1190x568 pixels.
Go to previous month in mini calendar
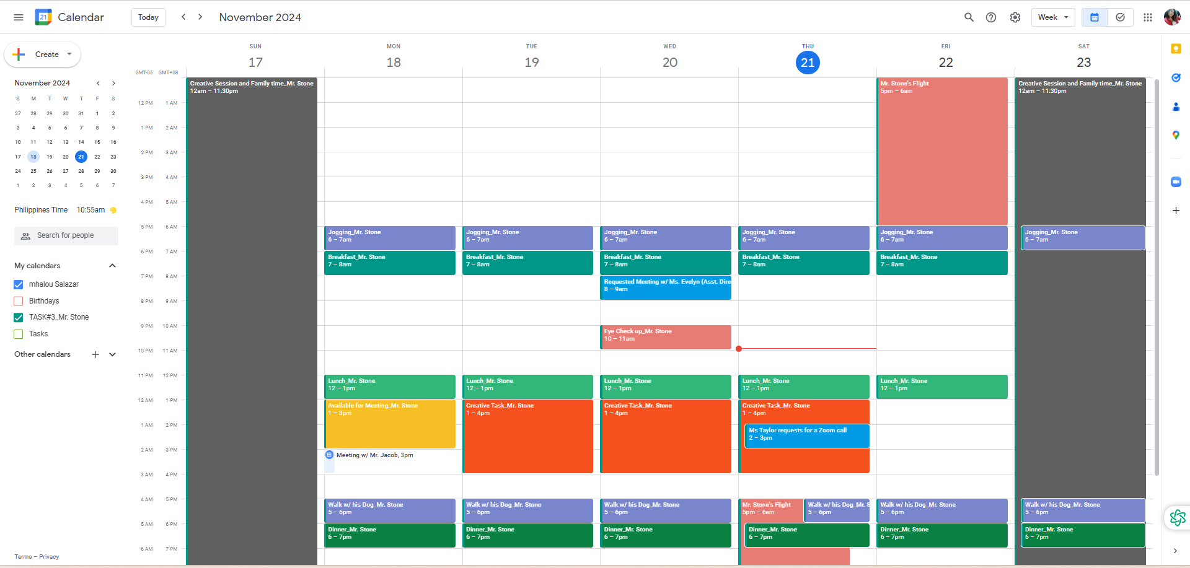[x=98, y=83]
